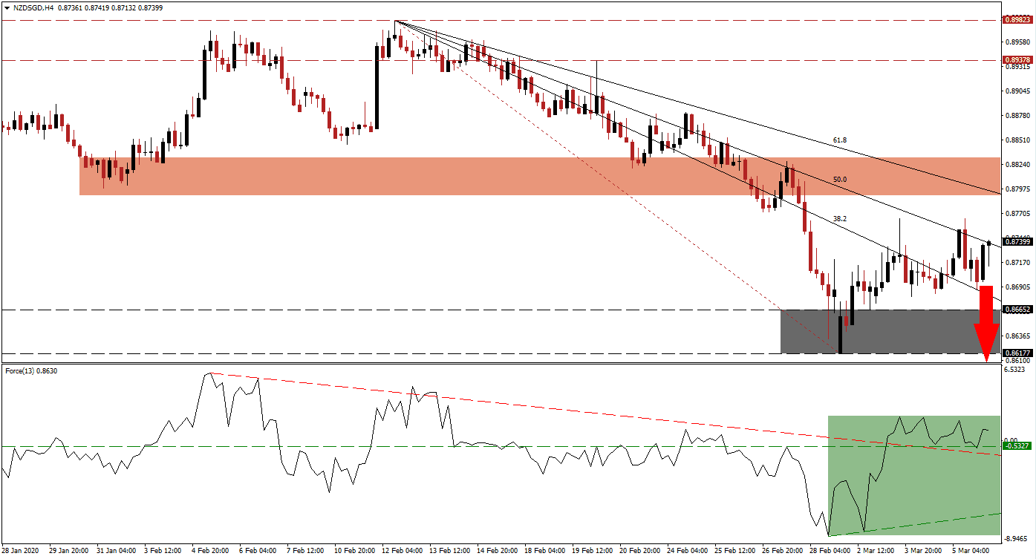Image resolution: width=1036 pixels, height=559 pixels.
Task: Click the 28 Feb 04:00 time label
Action: (x=831, y=552)
